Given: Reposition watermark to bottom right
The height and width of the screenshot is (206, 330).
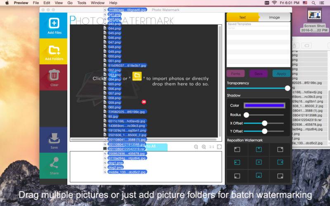Looking at the screenshot, I should (280, 176).
